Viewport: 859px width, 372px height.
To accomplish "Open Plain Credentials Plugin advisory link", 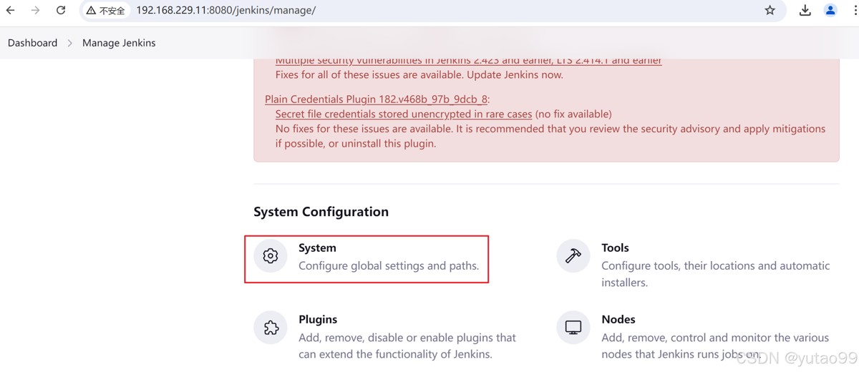I will click(376, 99).
